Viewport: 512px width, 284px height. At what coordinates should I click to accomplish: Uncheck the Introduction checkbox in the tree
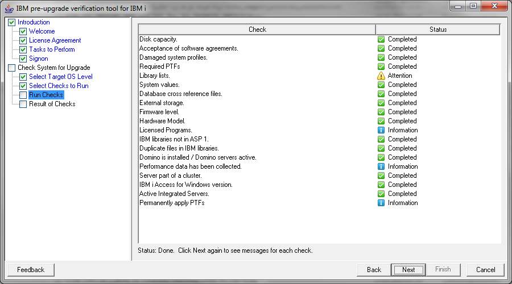(x=11, y=22)
